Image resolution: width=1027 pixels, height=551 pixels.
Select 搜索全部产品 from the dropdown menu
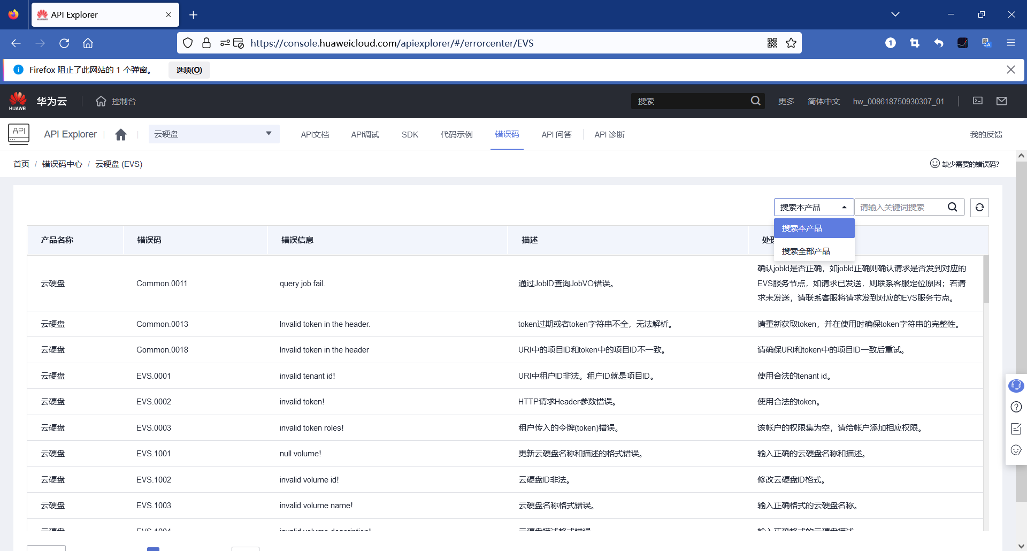tap(805, 250)
